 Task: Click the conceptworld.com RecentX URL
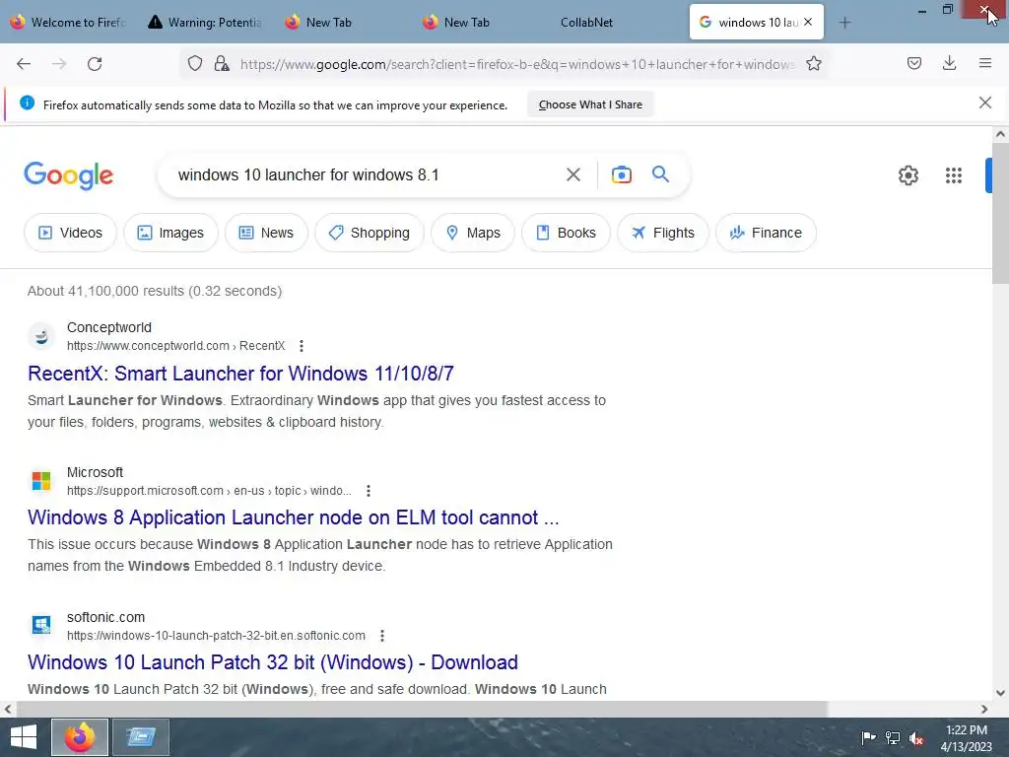pos(175,346)
